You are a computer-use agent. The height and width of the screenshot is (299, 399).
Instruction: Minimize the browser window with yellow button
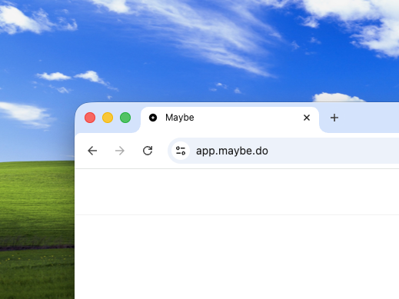click(108, 118)
